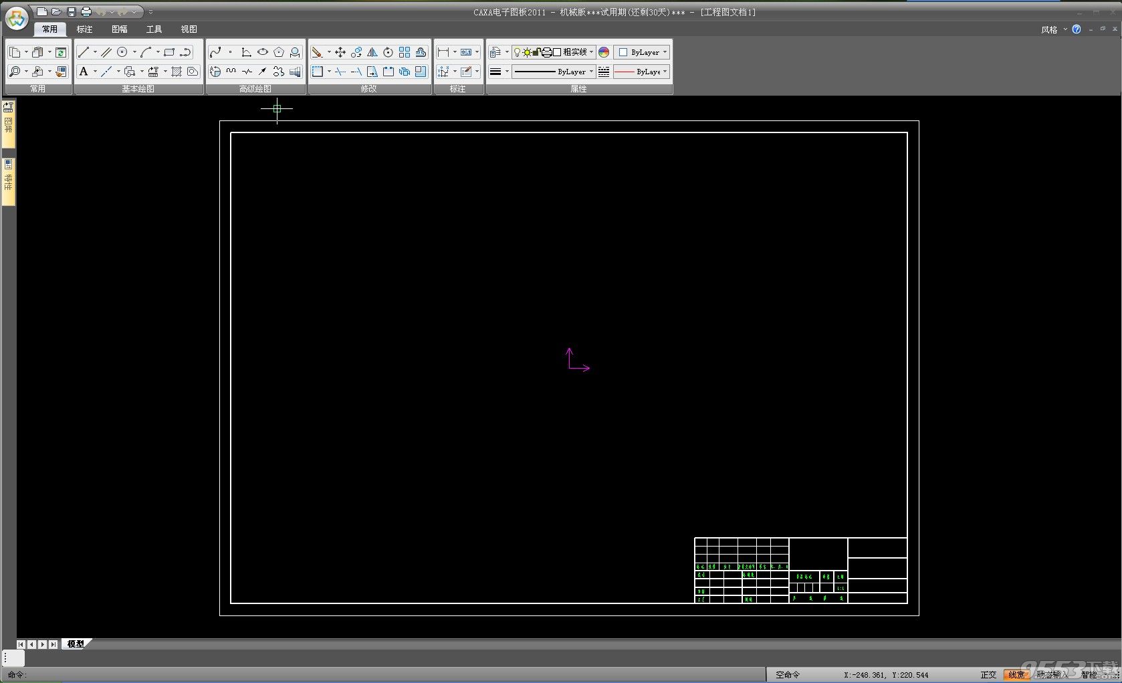Image resolution: width=1122 pixels, height=683 pixels.
Task: Expand the Text tool dropdown arrow
Action: (x=95, y=72)
